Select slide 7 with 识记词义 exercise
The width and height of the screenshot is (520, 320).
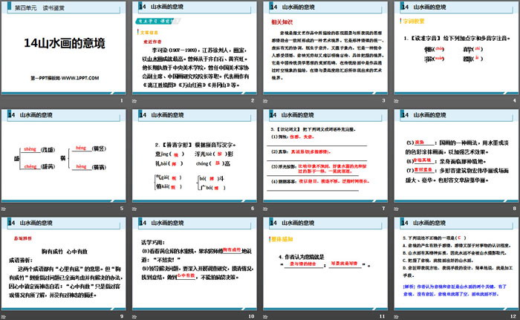click(x=325, y=156)
